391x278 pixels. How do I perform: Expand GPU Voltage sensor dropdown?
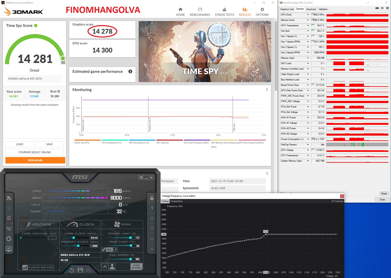point(308,150)
